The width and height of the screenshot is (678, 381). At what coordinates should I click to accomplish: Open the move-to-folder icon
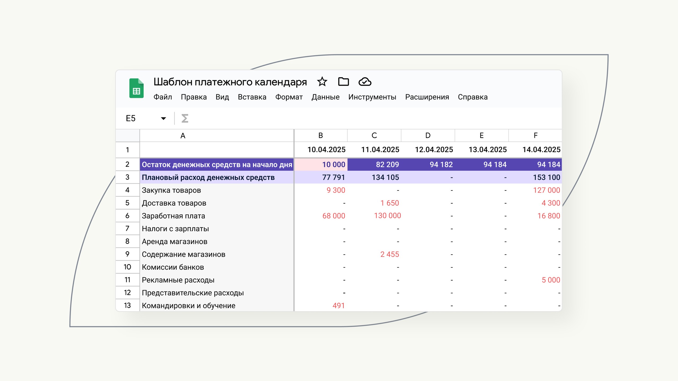pos(344,82)
